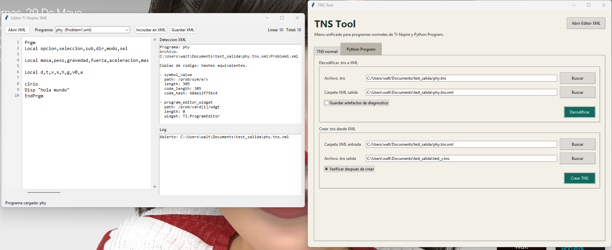Click the "symbol_value" entry in Deteccion XML
This screenshot has width=612, height=250.
[x=178, y=75]
